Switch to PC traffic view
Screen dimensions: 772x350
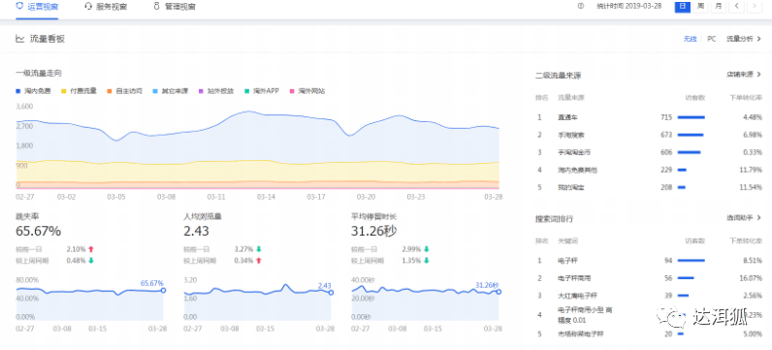click(x=712, y=39)
